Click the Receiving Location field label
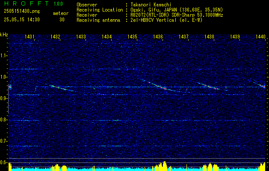This screenshot has height=171, width=269. 100,10
